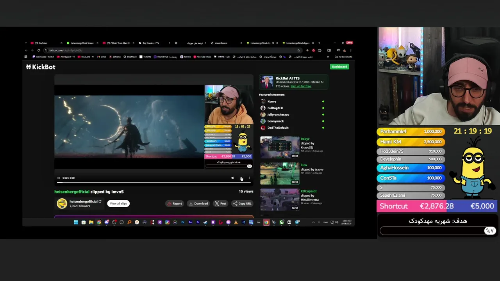Viewport: 500px width, 281px height.
Task: Select jollyrancherzoo in featured streamers
Action: (x=293, y=115)
